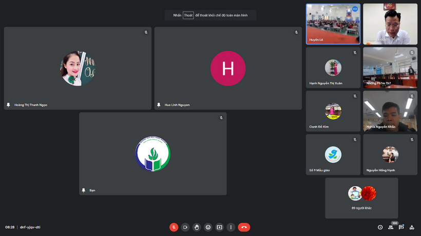Select Nguyễn Hồng Hạnh's participant tile
The height and width of the screenshot is (236, 421).
[390, 155]
